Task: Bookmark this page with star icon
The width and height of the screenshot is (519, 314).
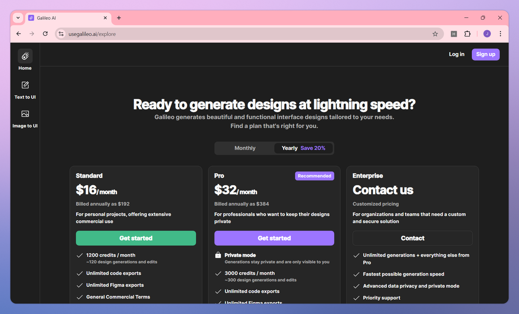Action: click(x=435, y=34)
